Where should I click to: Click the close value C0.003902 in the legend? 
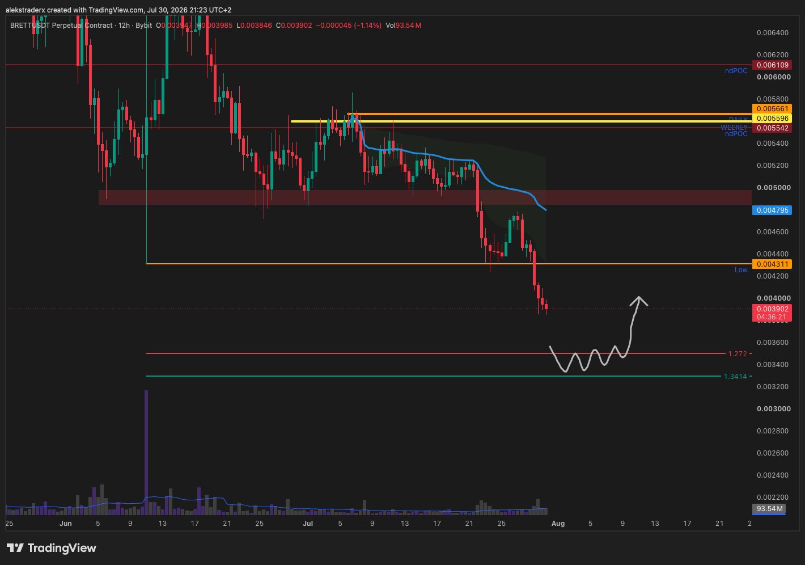pyautogui.click(x=294, y=26)
